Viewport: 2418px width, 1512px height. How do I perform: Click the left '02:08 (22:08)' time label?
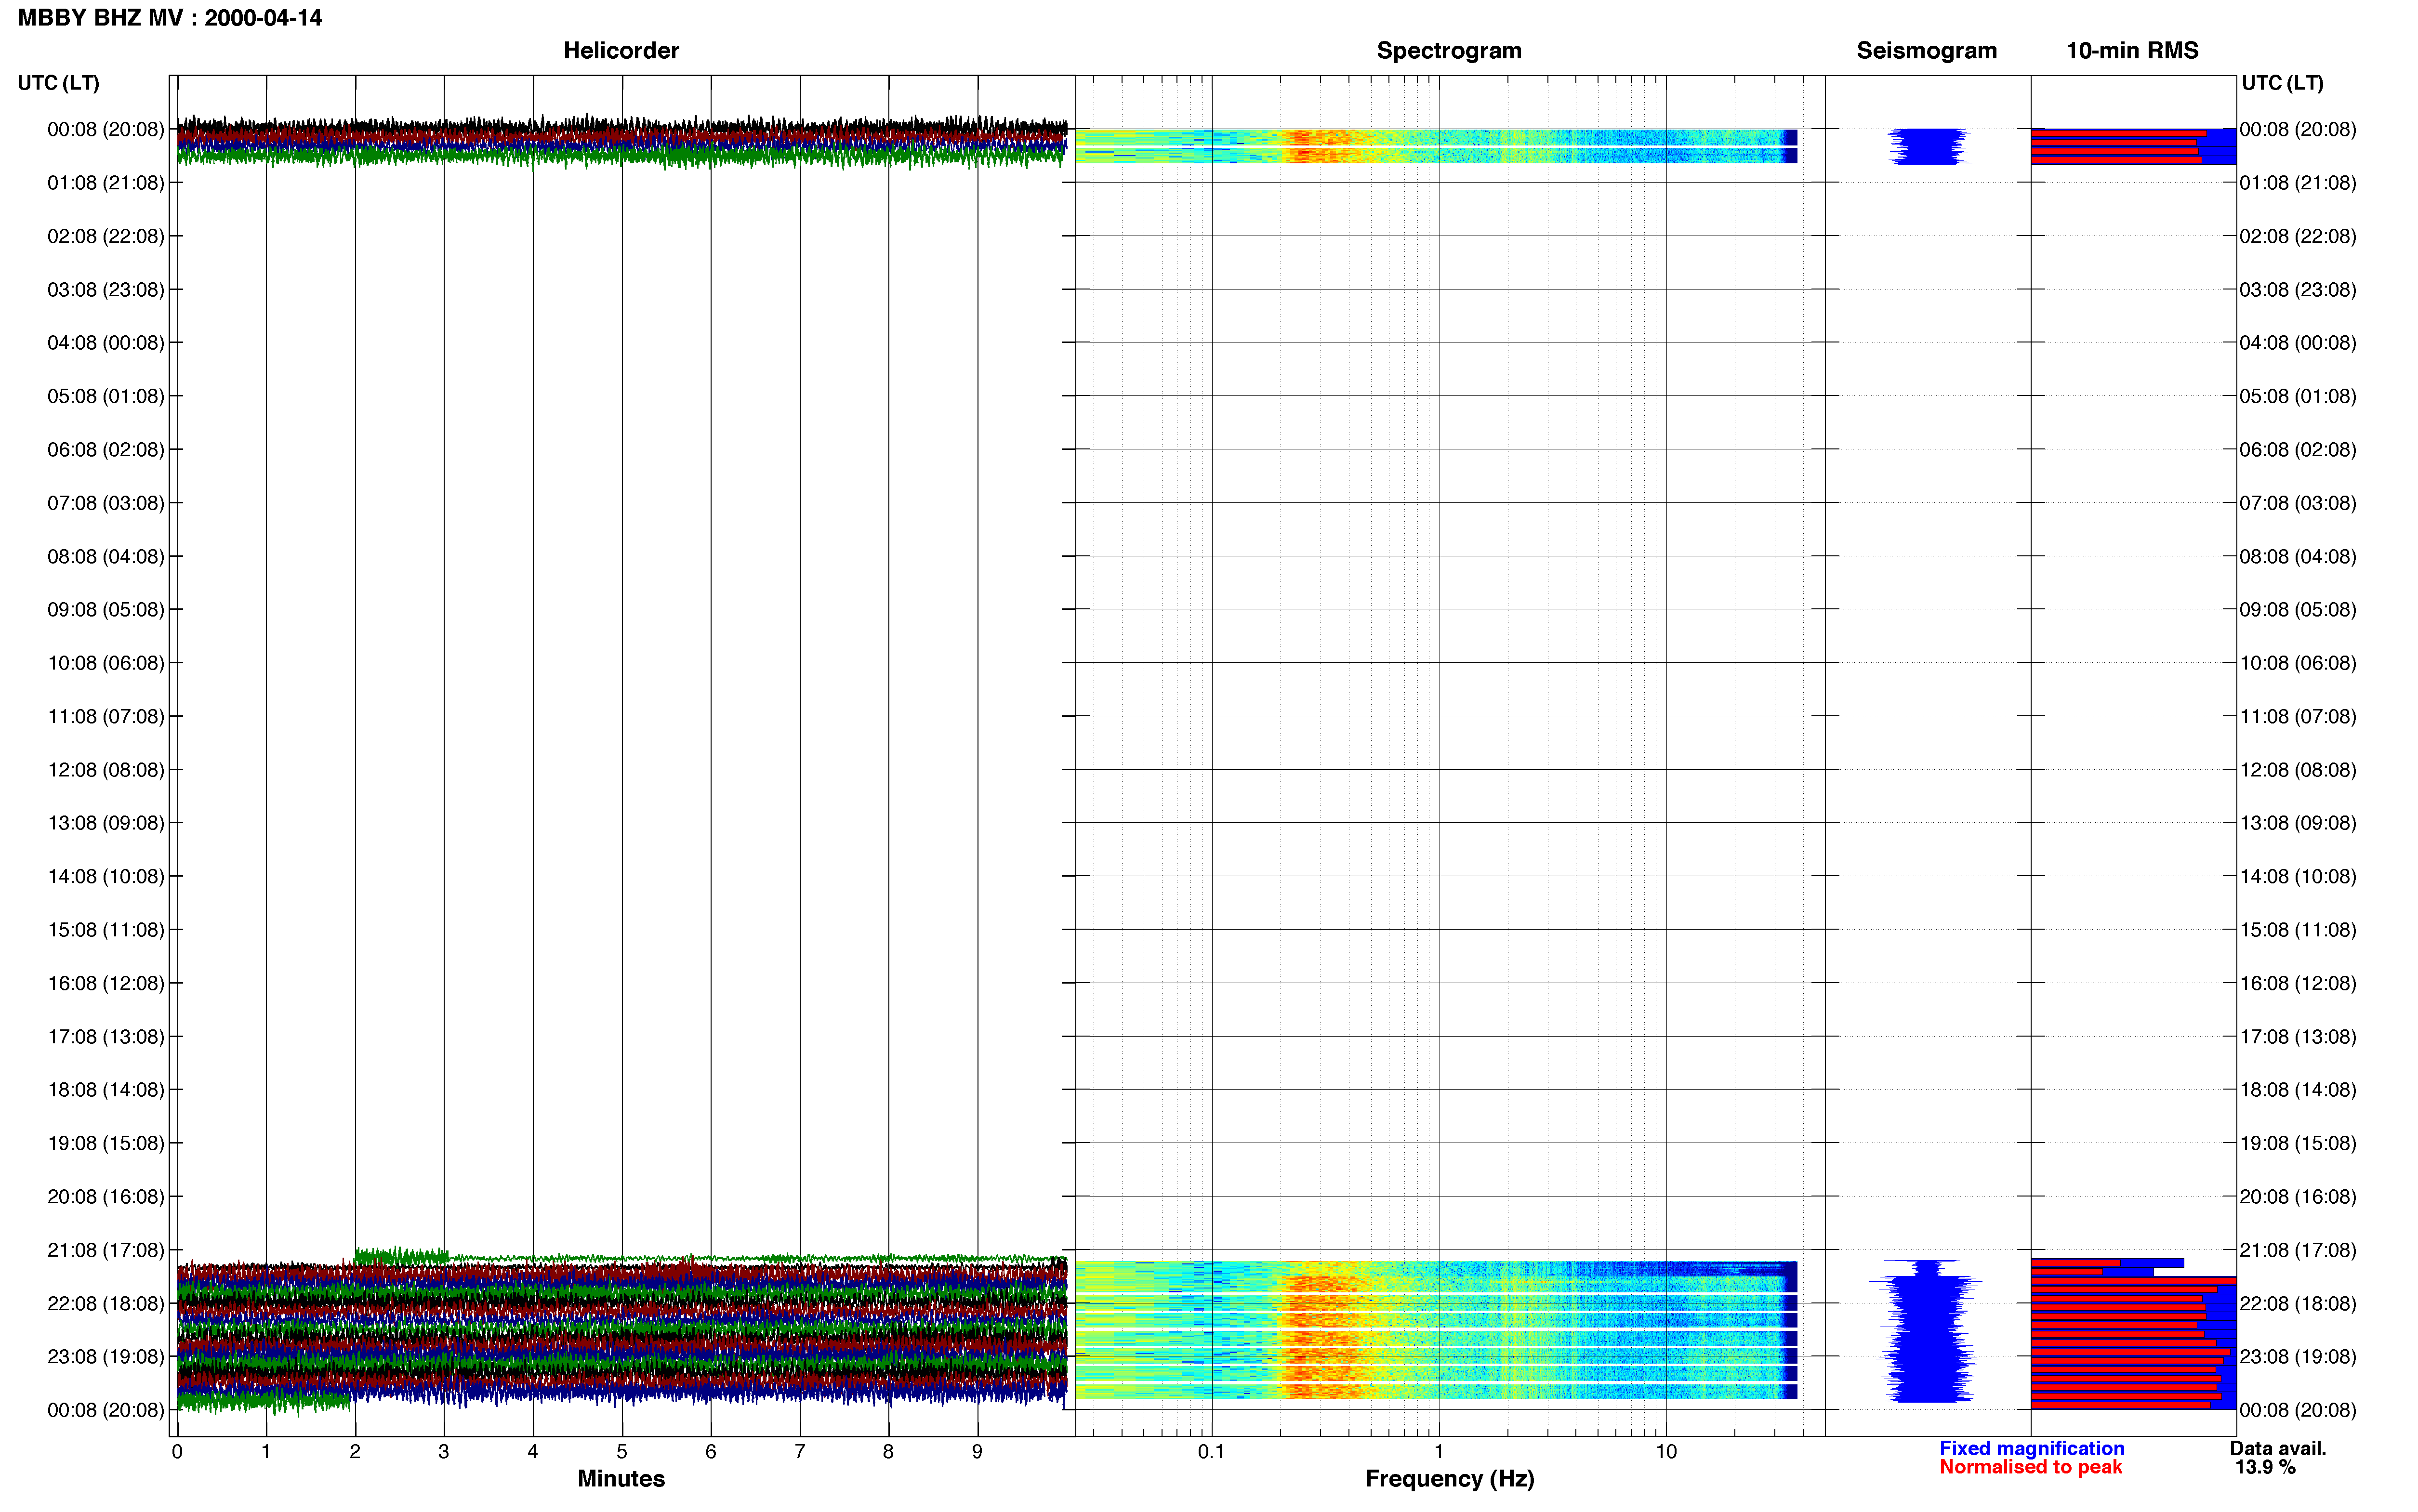click(x=106, y=236)
